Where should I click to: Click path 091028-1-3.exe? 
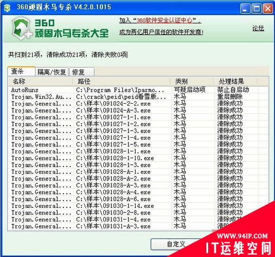tap(113, 165)
